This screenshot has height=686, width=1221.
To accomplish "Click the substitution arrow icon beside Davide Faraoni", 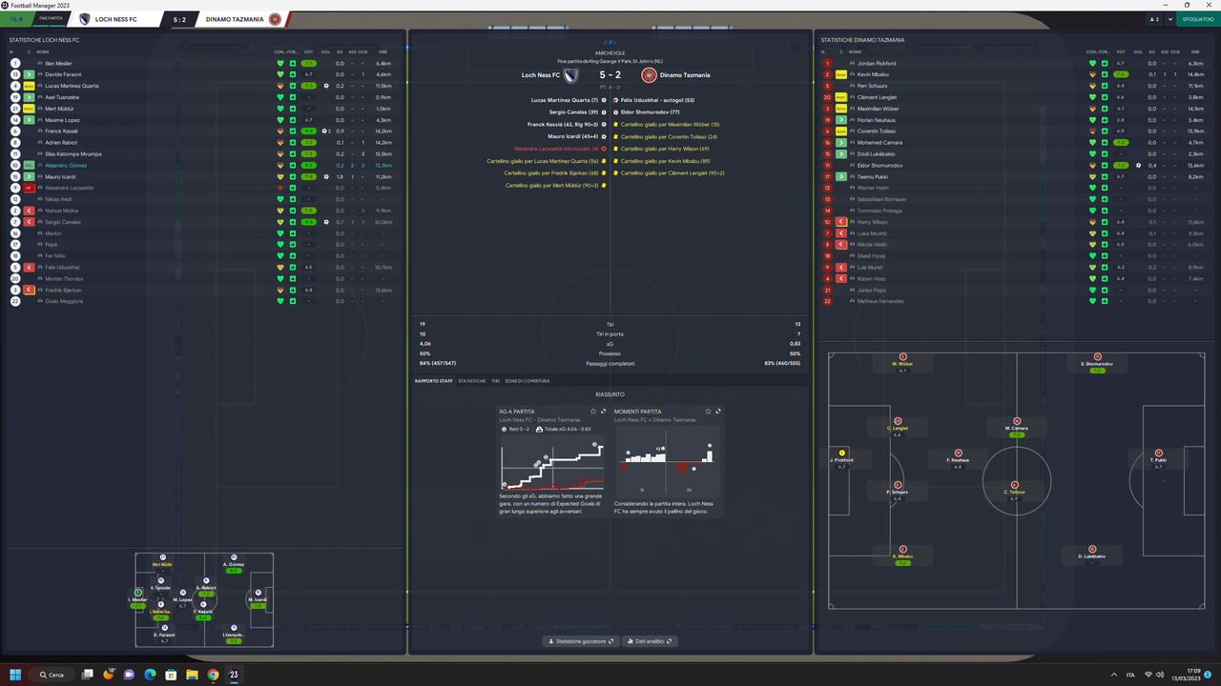I will 30,74.
